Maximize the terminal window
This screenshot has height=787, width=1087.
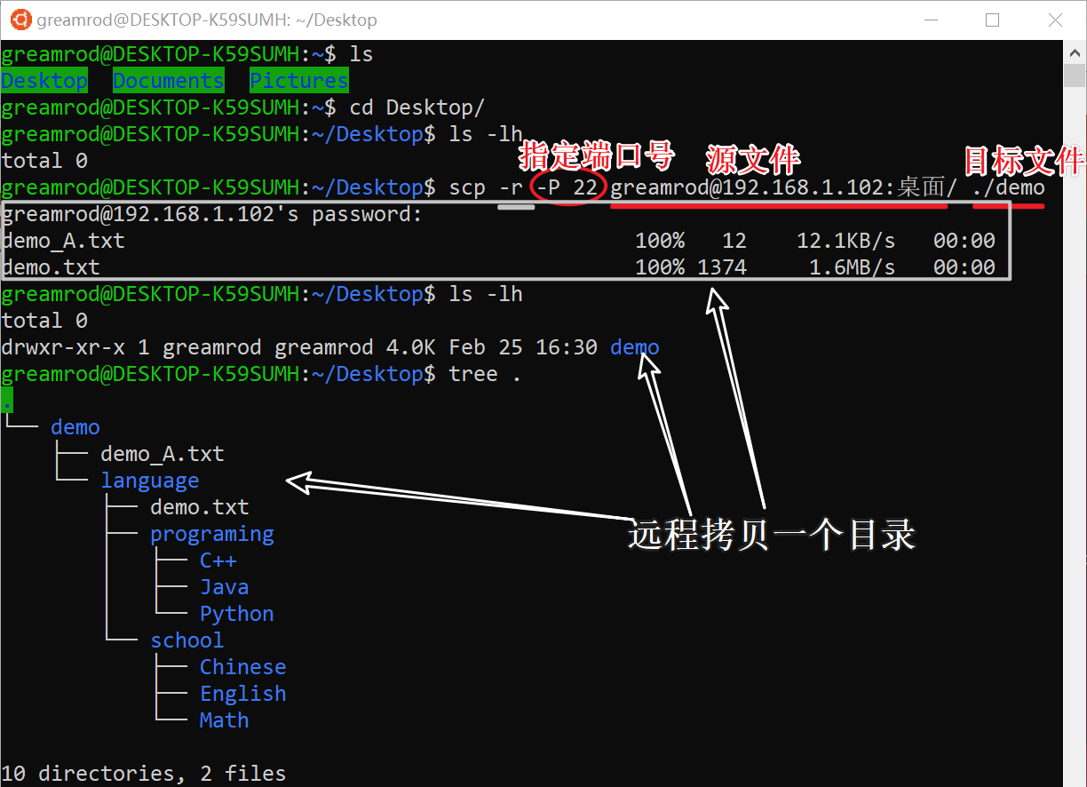click(x=993, y=20)
